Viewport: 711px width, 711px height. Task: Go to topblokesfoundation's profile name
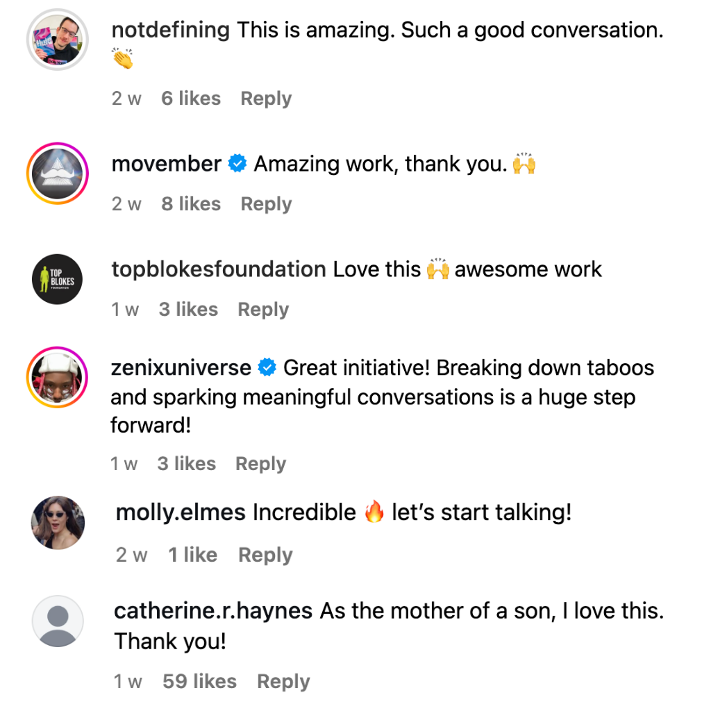pos(219,269)
